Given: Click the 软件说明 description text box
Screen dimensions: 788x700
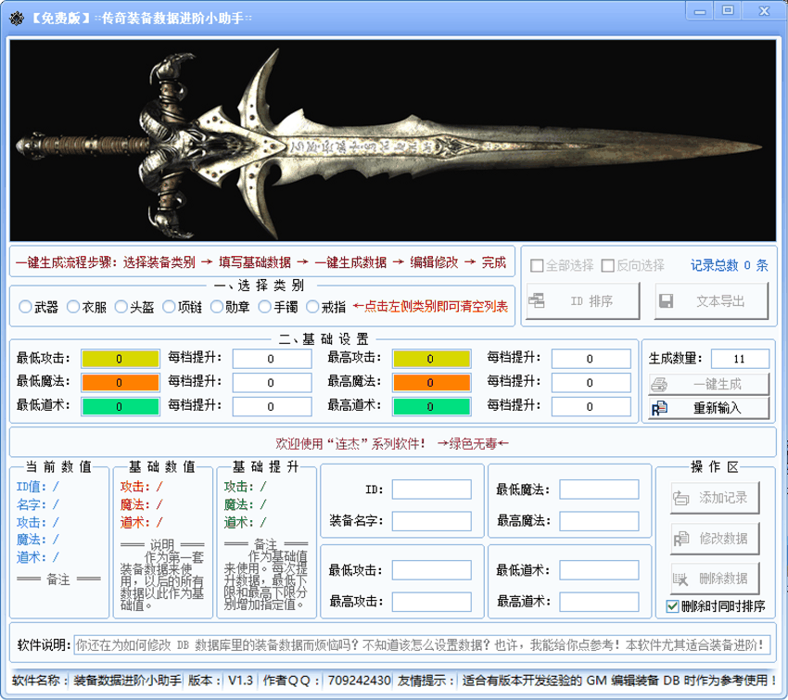Looking at the screenshot, I should point(422,644).
